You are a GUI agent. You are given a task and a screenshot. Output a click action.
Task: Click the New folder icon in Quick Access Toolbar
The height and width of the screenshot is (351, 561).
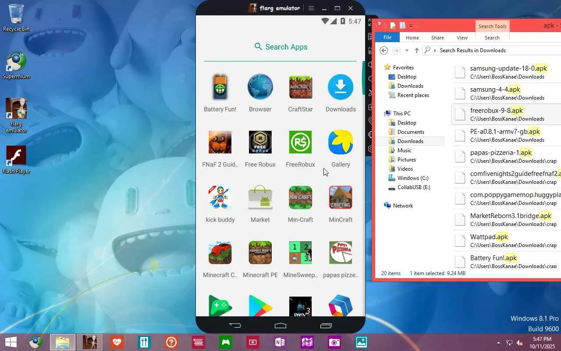point(402,25)
